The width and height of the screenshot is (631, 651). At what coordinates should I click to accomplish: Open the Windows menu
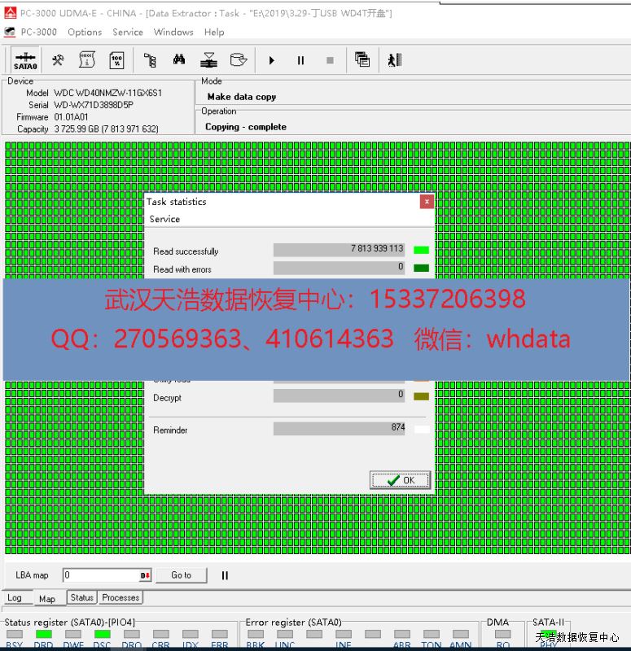pos(173,32)
